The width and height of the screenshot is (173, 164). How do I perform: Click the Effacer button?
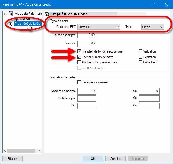coord(12,159)
